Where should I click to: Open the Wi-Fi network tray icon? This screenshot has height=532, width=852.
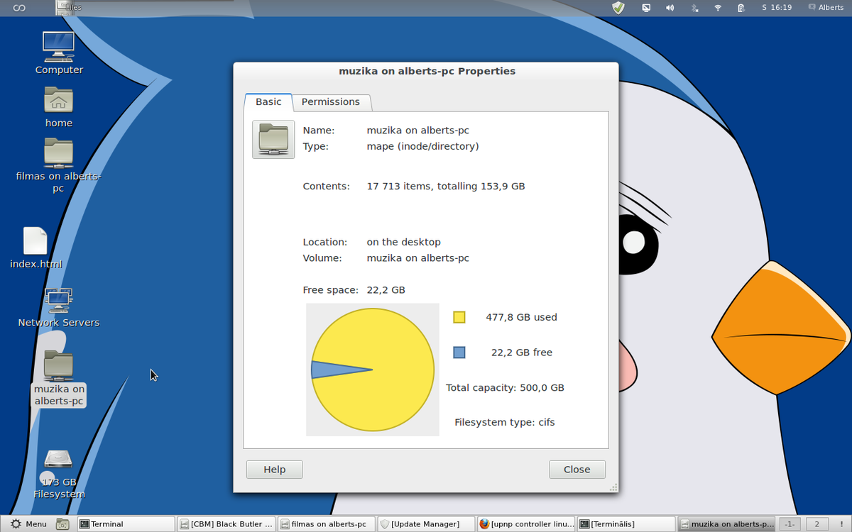tap(718, 8)
